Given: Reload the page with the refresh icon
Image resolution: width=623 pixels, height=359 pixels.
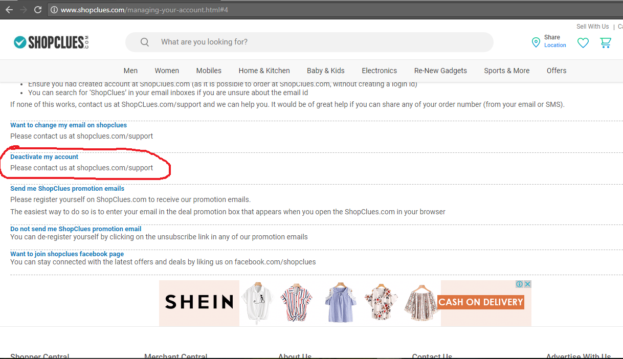Looking at the screenshot, I should [x=37, y=10].
